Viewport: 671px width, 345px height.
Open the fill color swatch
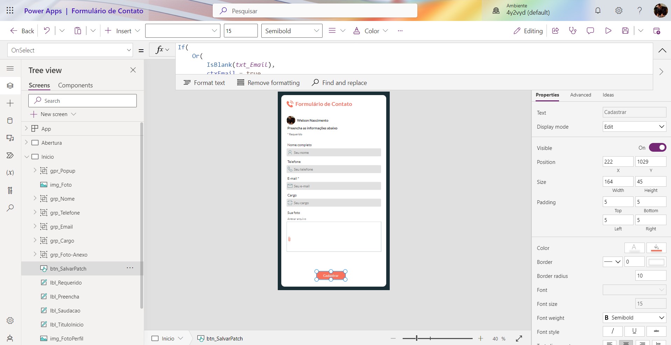click(x=656, y=248)
